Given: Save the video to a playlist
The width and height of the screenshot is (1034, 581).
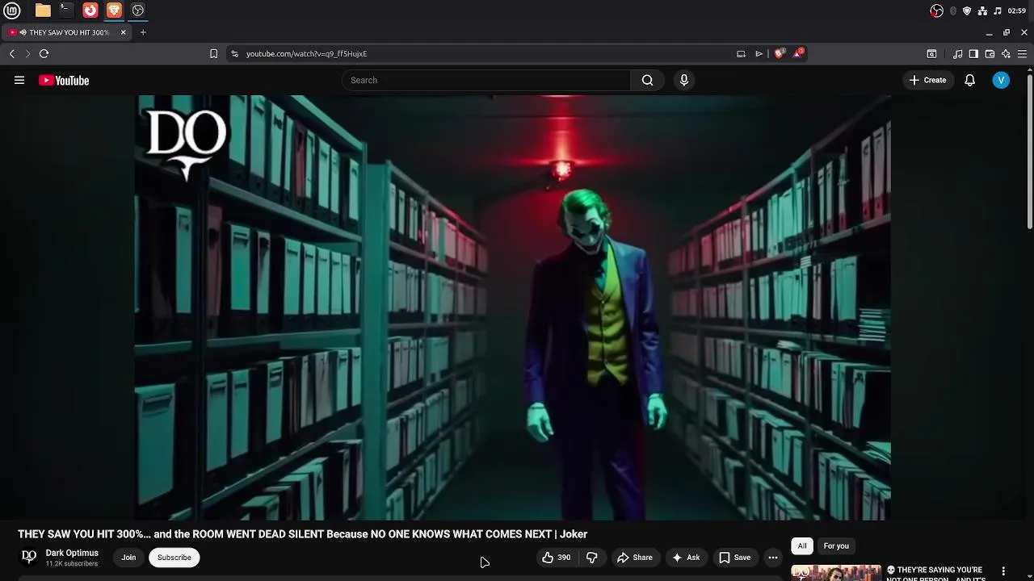Looking at the screenshot, I should point(735,558).
